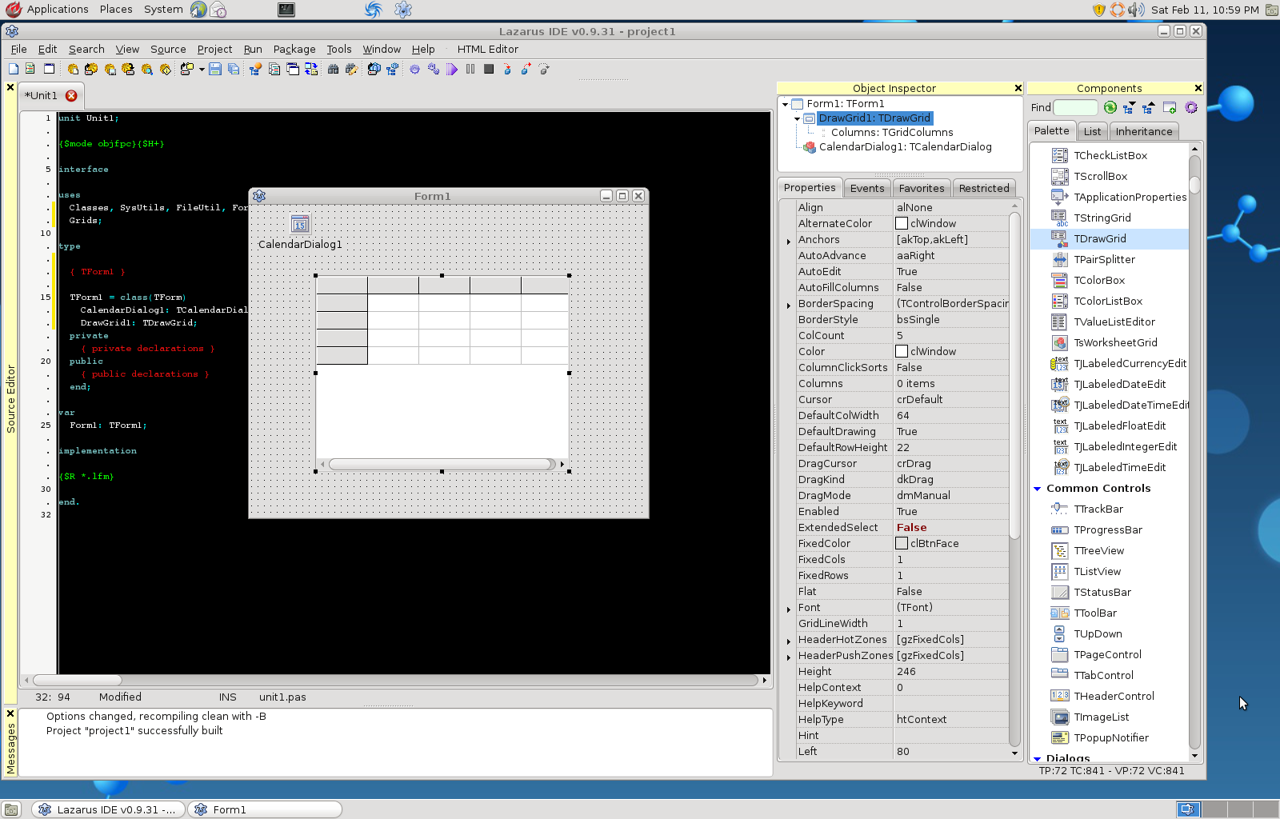This screenshot has height=819, width=1280.
Task: Open the Places menu in top panel
Action: [116, 10]
